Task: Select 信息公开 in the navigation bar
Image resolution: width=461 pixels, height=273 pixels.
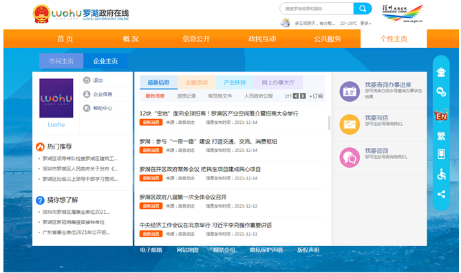Action: [196, 39]
